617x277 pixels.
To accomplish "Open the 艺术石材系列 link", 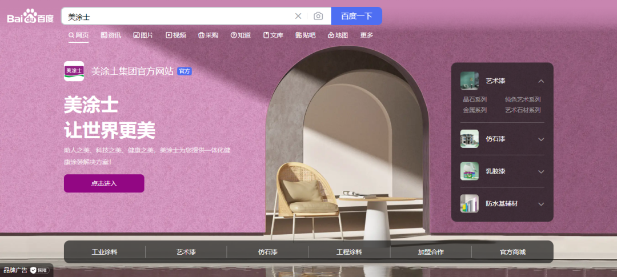I will tap(523, 110).
